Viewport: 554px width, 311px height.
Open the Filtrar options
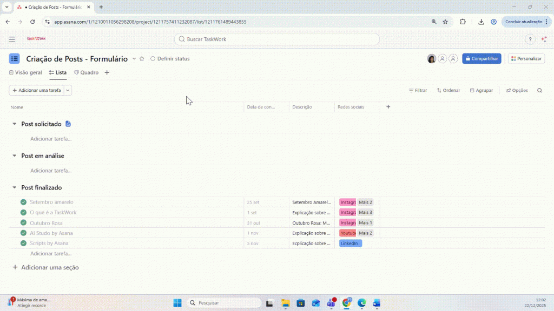(418, 91)
